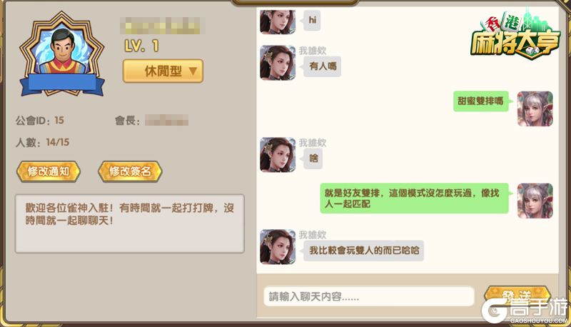Image resolution: width=571 pixels, height=327 pixels.
Task: Click the 我誰欸 username above 有人嗎
Action: tap(313, 51)
